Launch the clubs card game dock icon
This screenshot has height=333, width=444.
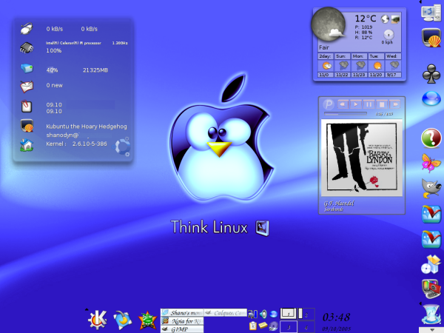click(x=431, y=74)
